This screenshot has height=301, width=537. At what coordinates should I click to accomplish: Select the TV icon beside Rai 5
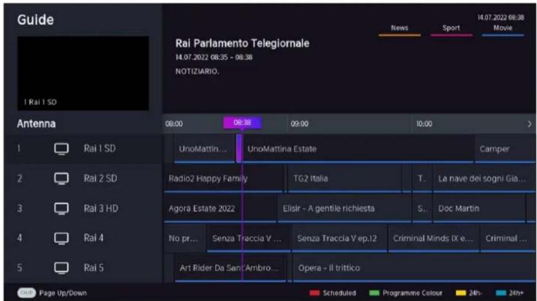pos(61,268)
